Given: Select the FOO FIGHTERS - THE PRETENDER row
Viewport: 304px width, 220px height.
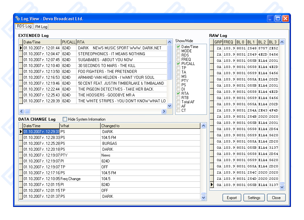Looking at the screenshot, I should (107, 72).
